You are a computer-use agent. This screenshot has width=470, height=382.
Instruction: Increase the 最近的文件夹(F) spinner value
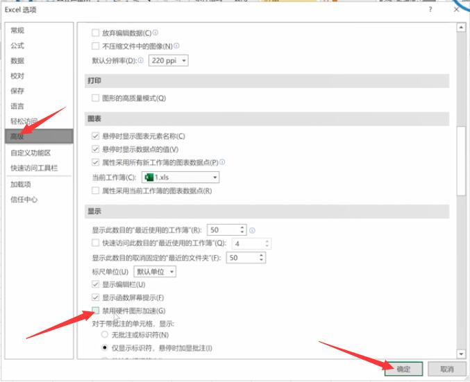tap(261, 255)
